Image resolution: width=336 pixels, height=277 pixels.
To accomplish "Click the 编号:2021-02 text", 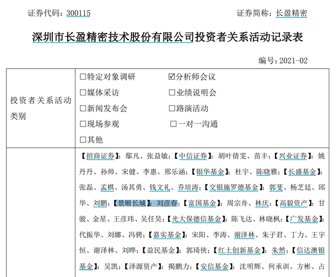I will (x=283, y=61).
